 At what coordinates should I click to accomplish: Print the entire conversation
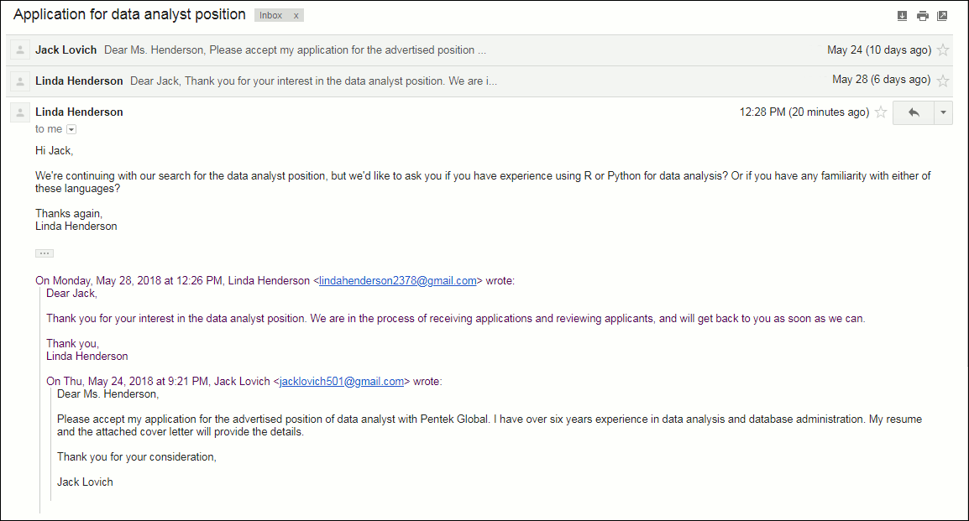923,16
